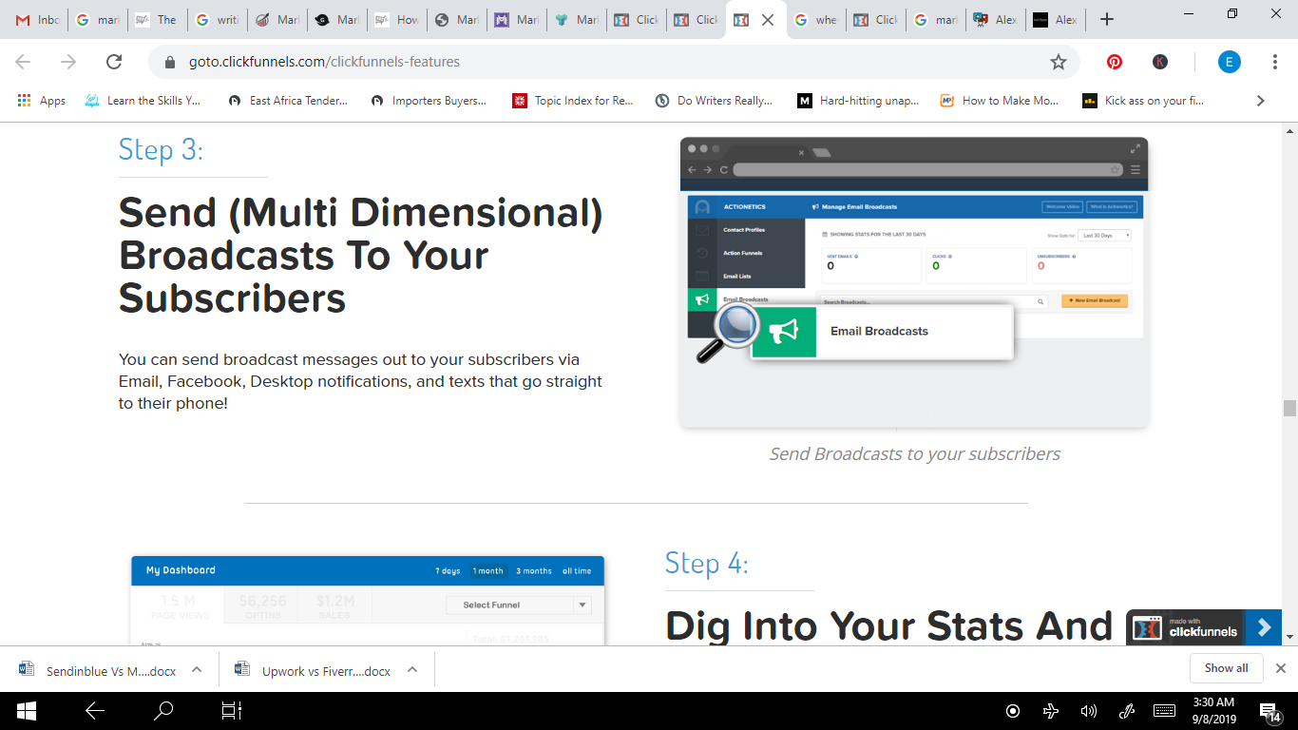The image size is (1298, 730).
Task: Open the Select Funnel dropdown
Action: [x=519, y=605]
